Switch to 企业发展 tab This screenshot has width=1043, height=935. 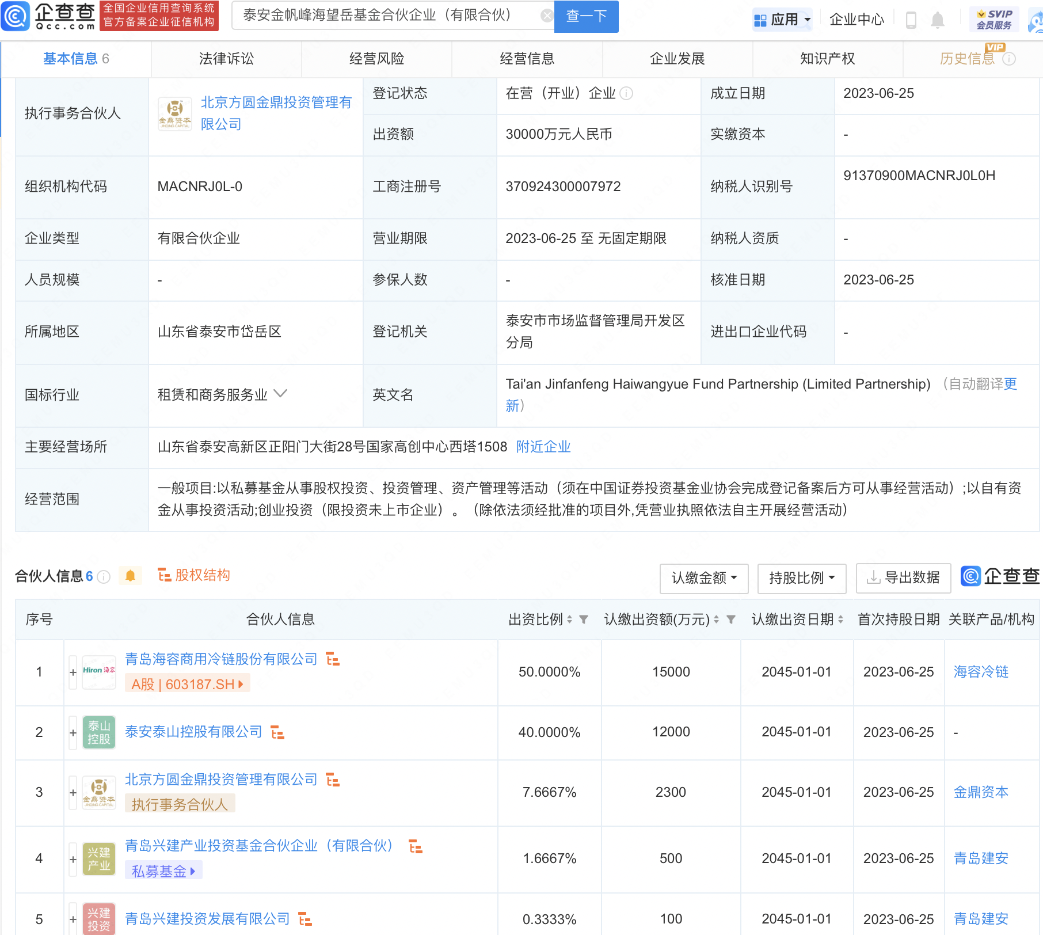(677, 58)
